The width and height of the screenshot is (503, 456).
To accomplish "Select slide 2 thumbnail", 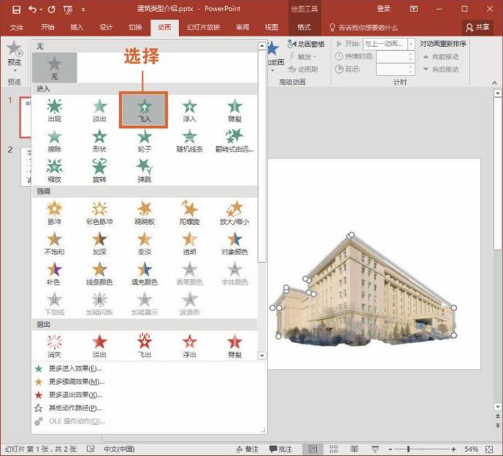I will click(26, 166).
